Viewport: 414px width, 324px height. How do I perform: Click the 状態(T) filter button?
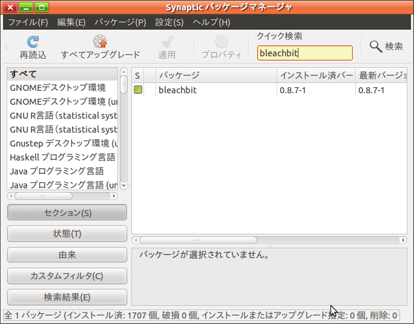(x=67, y=234)
